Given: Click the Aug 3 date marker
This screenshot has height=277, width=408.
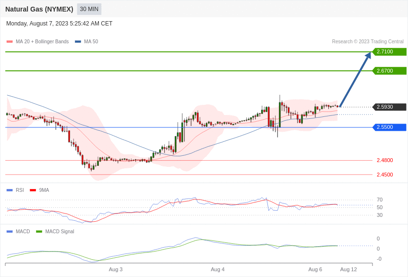Looking at the screenshot, I should (x=116, y=269).
